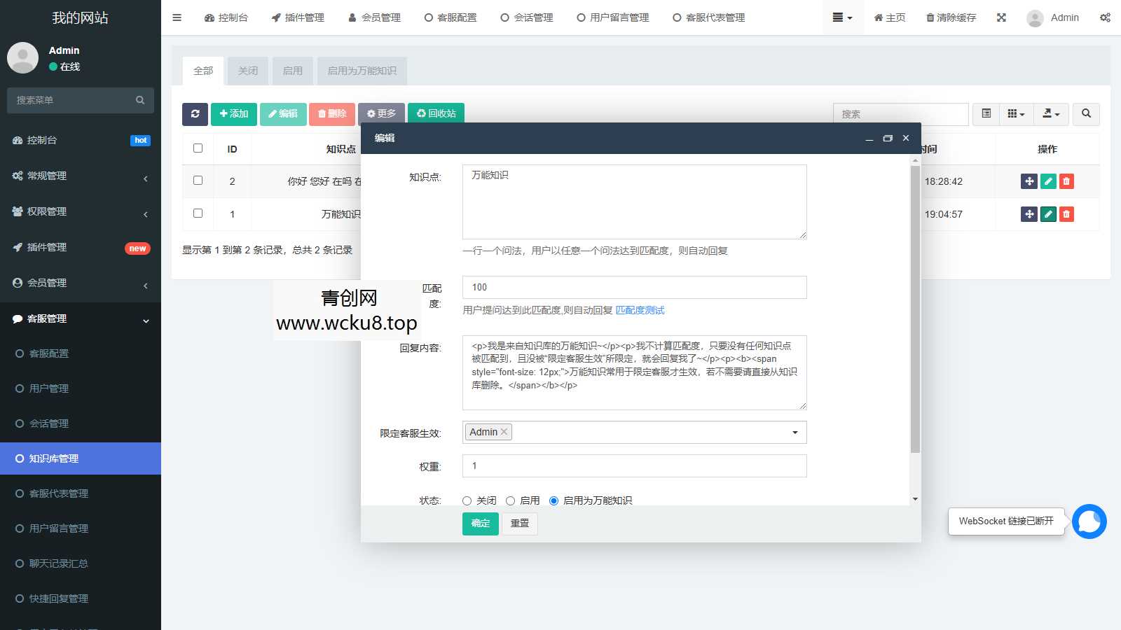This screenshot has height=630, width=1121.
Task: Click 清除缓存 to clear the cache
Action: (x=949, y=17)
